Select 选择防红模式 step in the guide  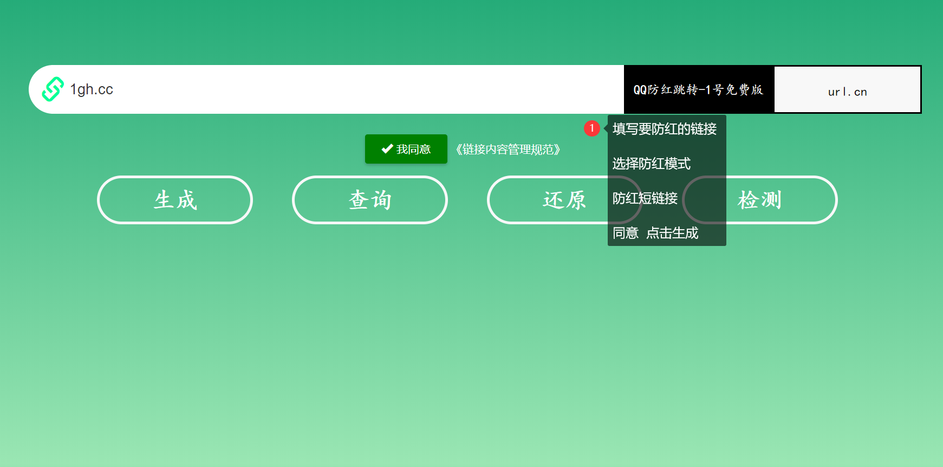(x=651, y=164)
